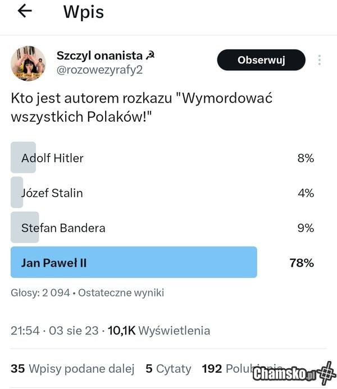
Task: Open the 5 Cytaty quotes list
Action: 168,368
